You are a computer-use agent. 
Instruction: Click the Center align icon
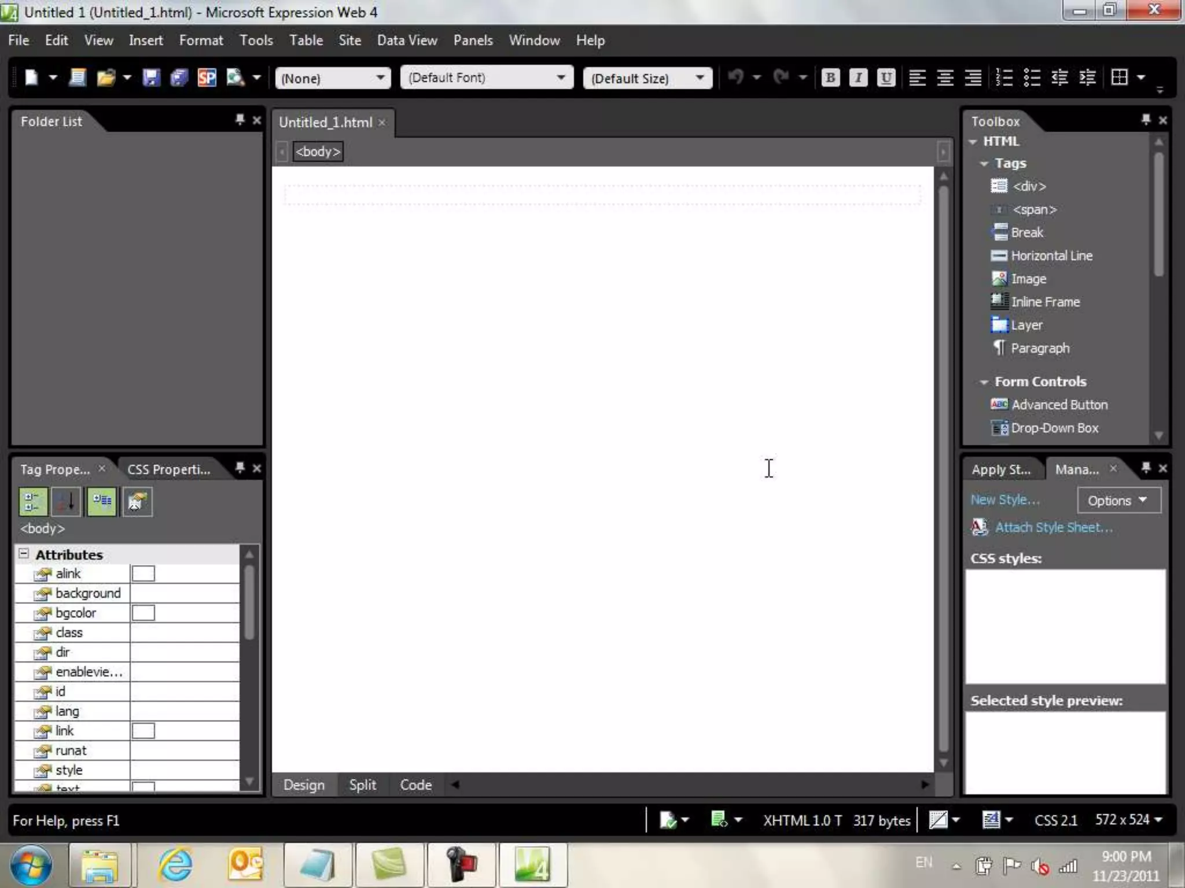pos(945,77)
